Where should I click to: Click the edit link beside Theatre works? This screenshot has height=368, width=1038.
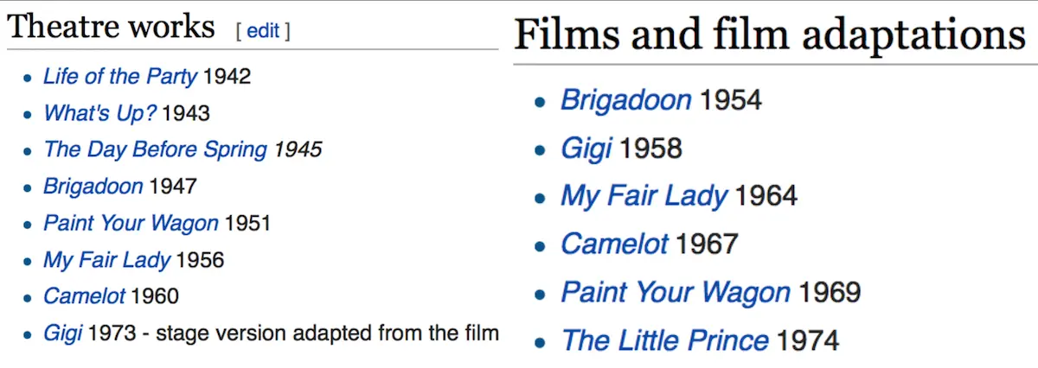point(263,31)
